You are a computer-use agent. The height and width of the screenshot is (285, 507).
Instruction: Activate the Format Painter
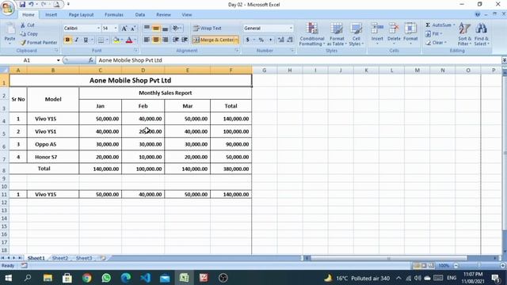tap(39, 42)
